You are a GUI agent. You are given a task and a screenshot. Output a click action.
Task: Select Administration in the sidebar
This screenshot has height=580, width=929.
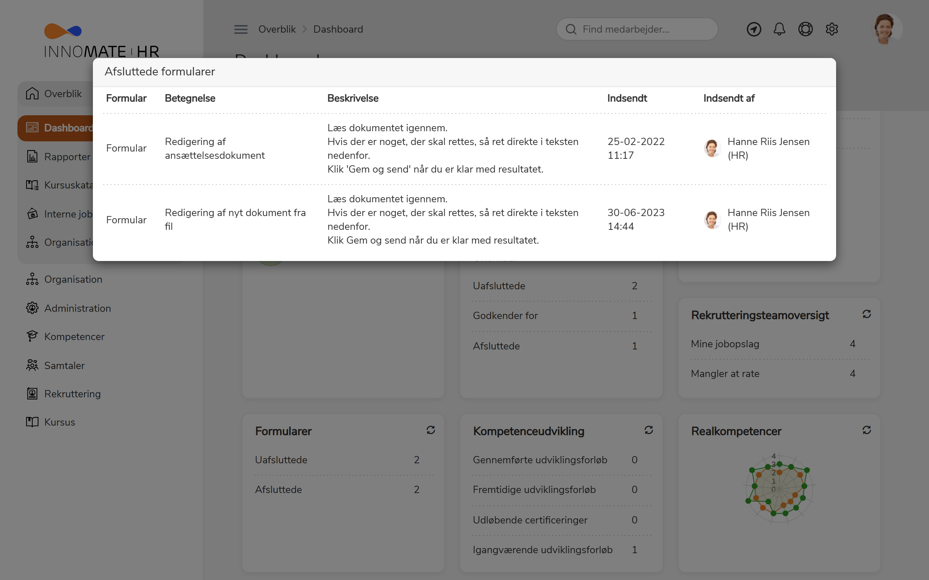pos(77,308)
